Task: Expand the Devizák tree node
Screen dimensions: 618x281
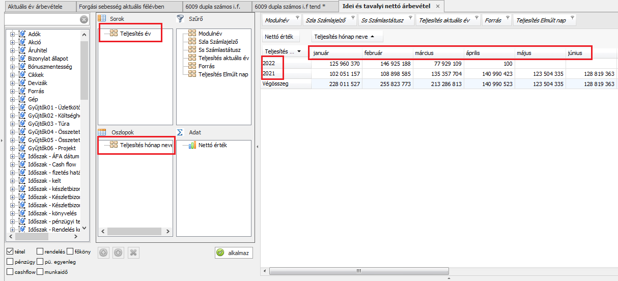Action: pos(12,83)
